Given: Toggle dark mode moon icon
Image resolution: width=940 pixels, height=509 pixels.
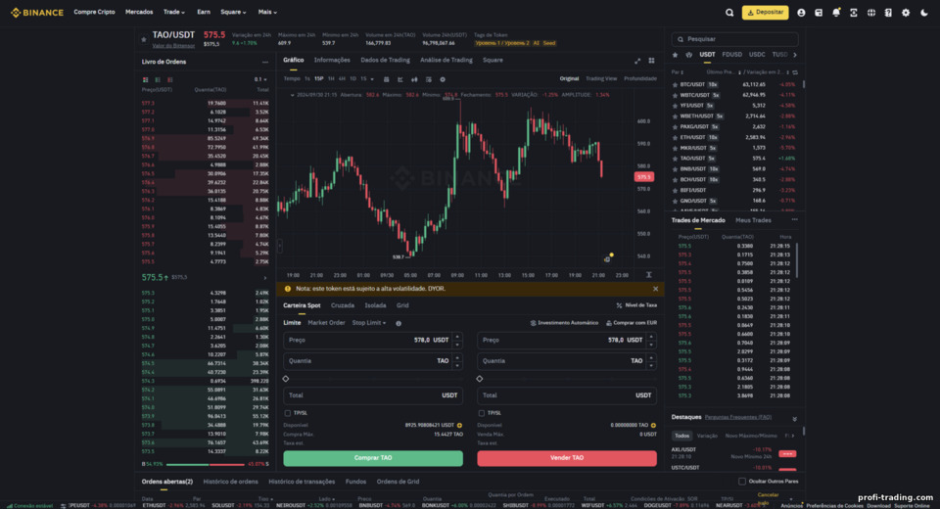Looking at the screenshot, I should coord(923,13).
